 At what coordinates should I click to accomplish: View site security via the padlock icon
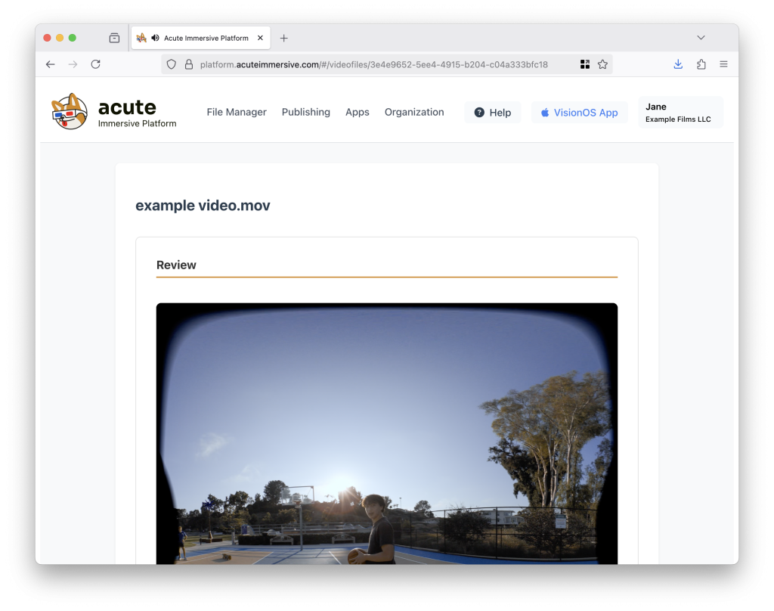click(188, 64)
